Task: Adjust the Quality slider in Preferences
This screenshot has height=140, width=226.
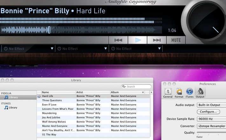Action: 211,132
